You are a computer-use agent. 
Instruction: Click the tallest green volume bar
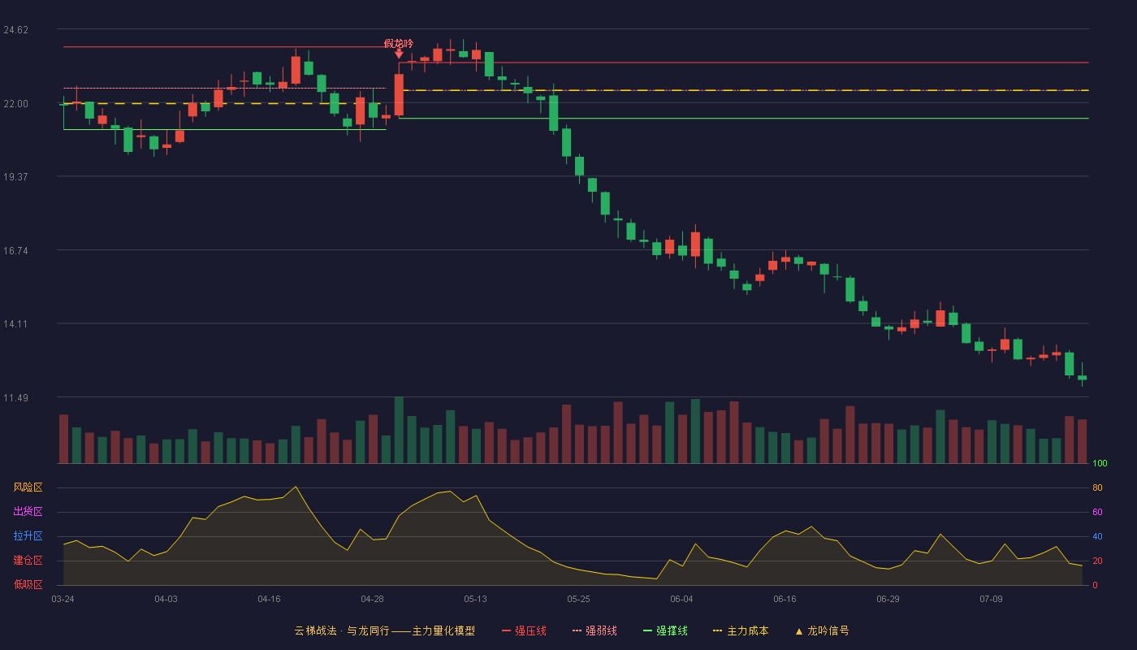[x=399, y=430]
